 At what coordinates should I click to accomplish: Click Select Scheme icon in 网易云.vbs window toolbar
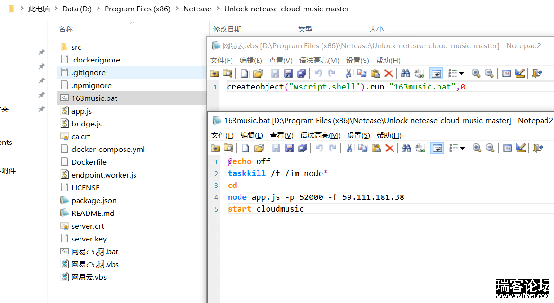tap(506, 73)
